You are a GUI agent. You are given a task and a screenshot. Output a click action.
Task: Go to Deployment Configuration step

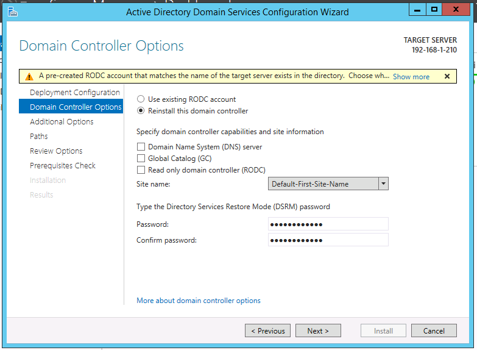click(74, 92)
